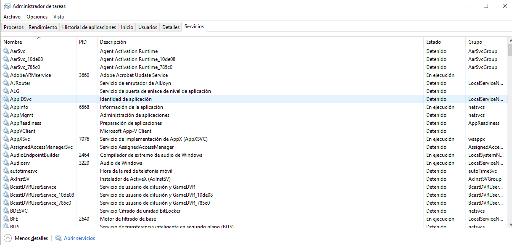
Task: Click the Adobe Acrobat Update Service description
Action: (134, 75)
